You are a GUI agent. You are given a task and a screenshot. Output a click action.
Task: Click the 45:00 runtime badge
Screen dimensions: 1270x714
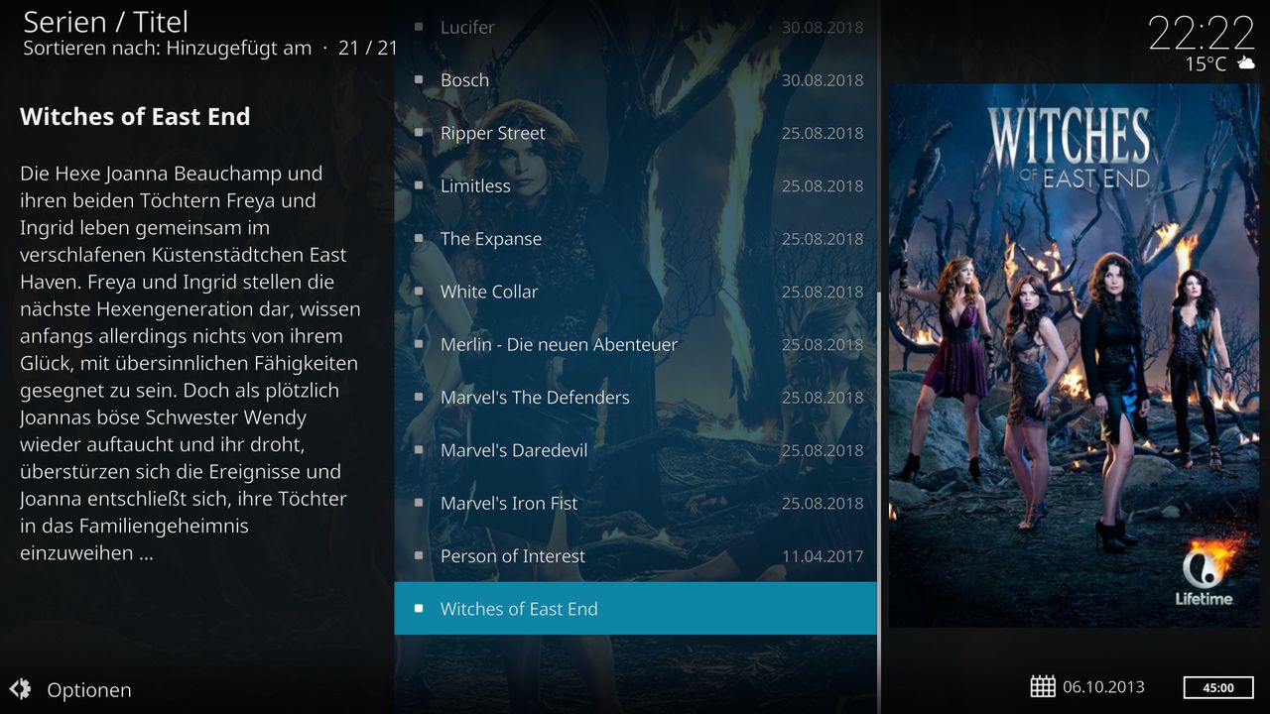(x=1218, y=687)
